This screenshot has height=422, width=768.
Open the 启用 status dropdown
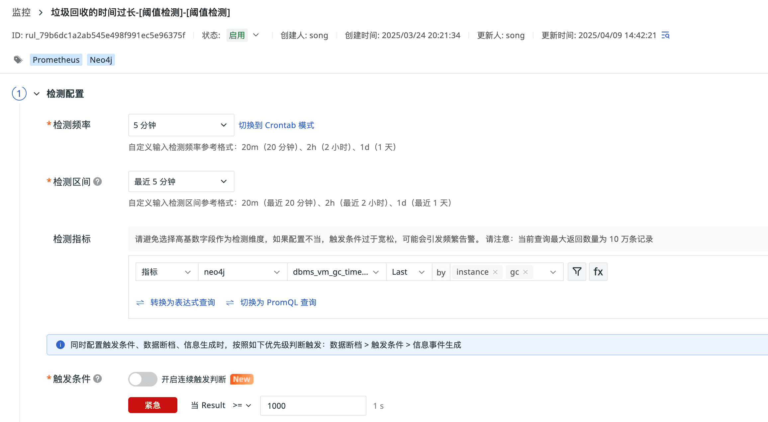tap(256, 35)
